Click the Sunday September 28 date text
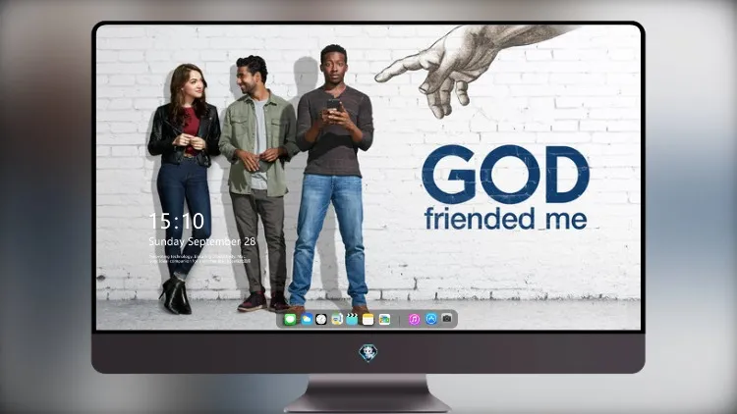737x414 pixels. pos(202,241)
